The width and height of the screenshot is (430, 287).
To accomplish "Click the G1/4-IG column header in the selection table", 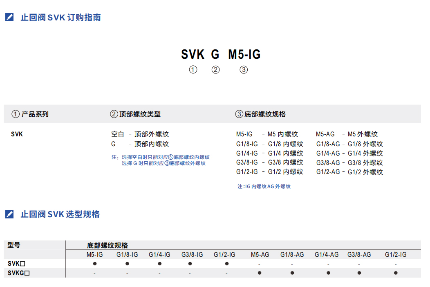I will point(159,255).
